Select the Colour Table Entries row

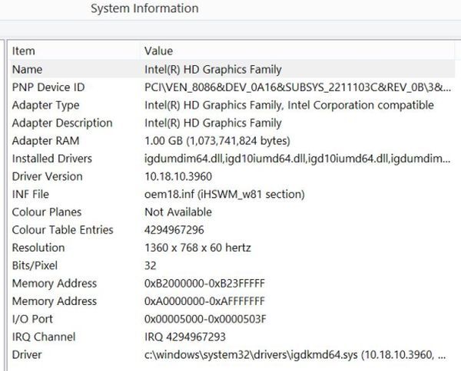[232, 230]
